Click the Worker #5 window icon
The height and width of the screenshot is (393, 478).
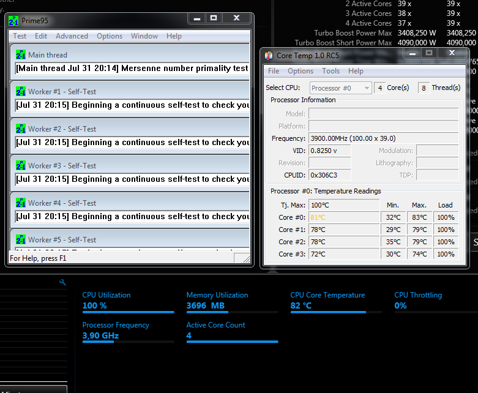coord(21,239)
